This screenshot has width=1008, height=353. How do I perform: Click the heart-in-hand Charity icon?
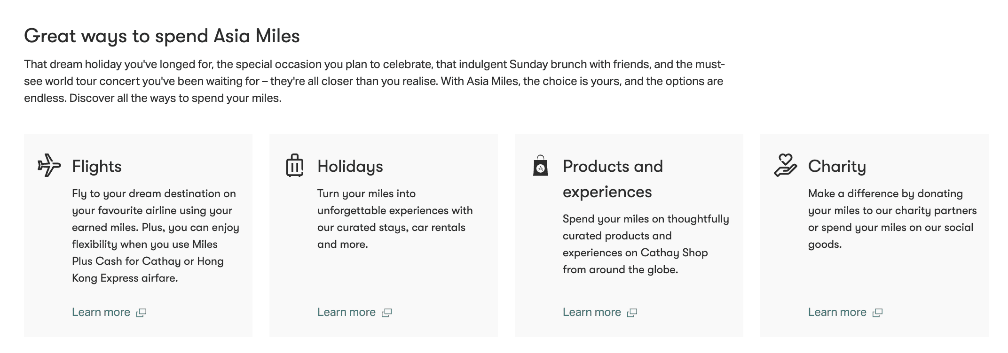pyautogui.click(x=785, y=166)
